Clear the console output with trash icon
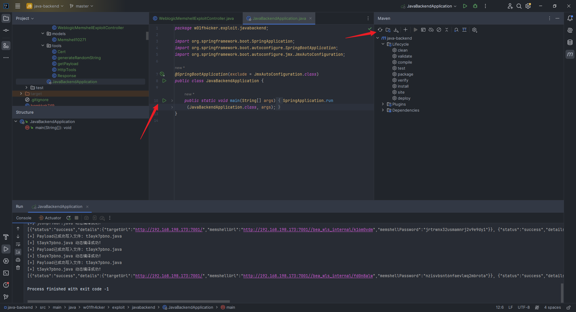The width and height of the screenshot is (576, 312). (18, 268)
